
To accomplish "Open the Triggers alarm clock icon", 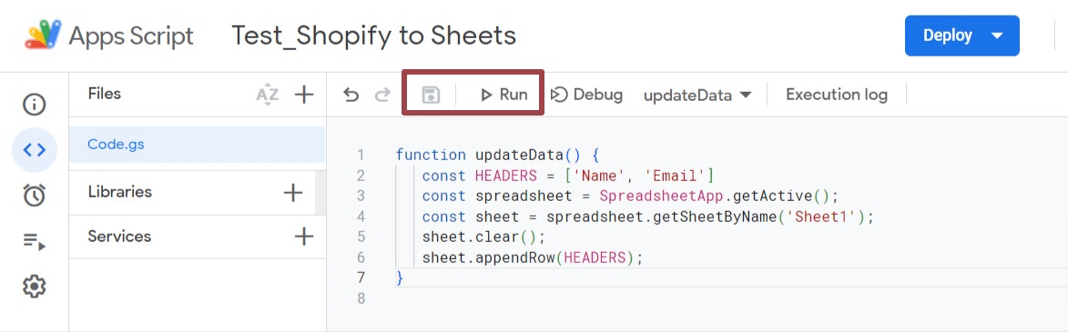I will (35, 195).
